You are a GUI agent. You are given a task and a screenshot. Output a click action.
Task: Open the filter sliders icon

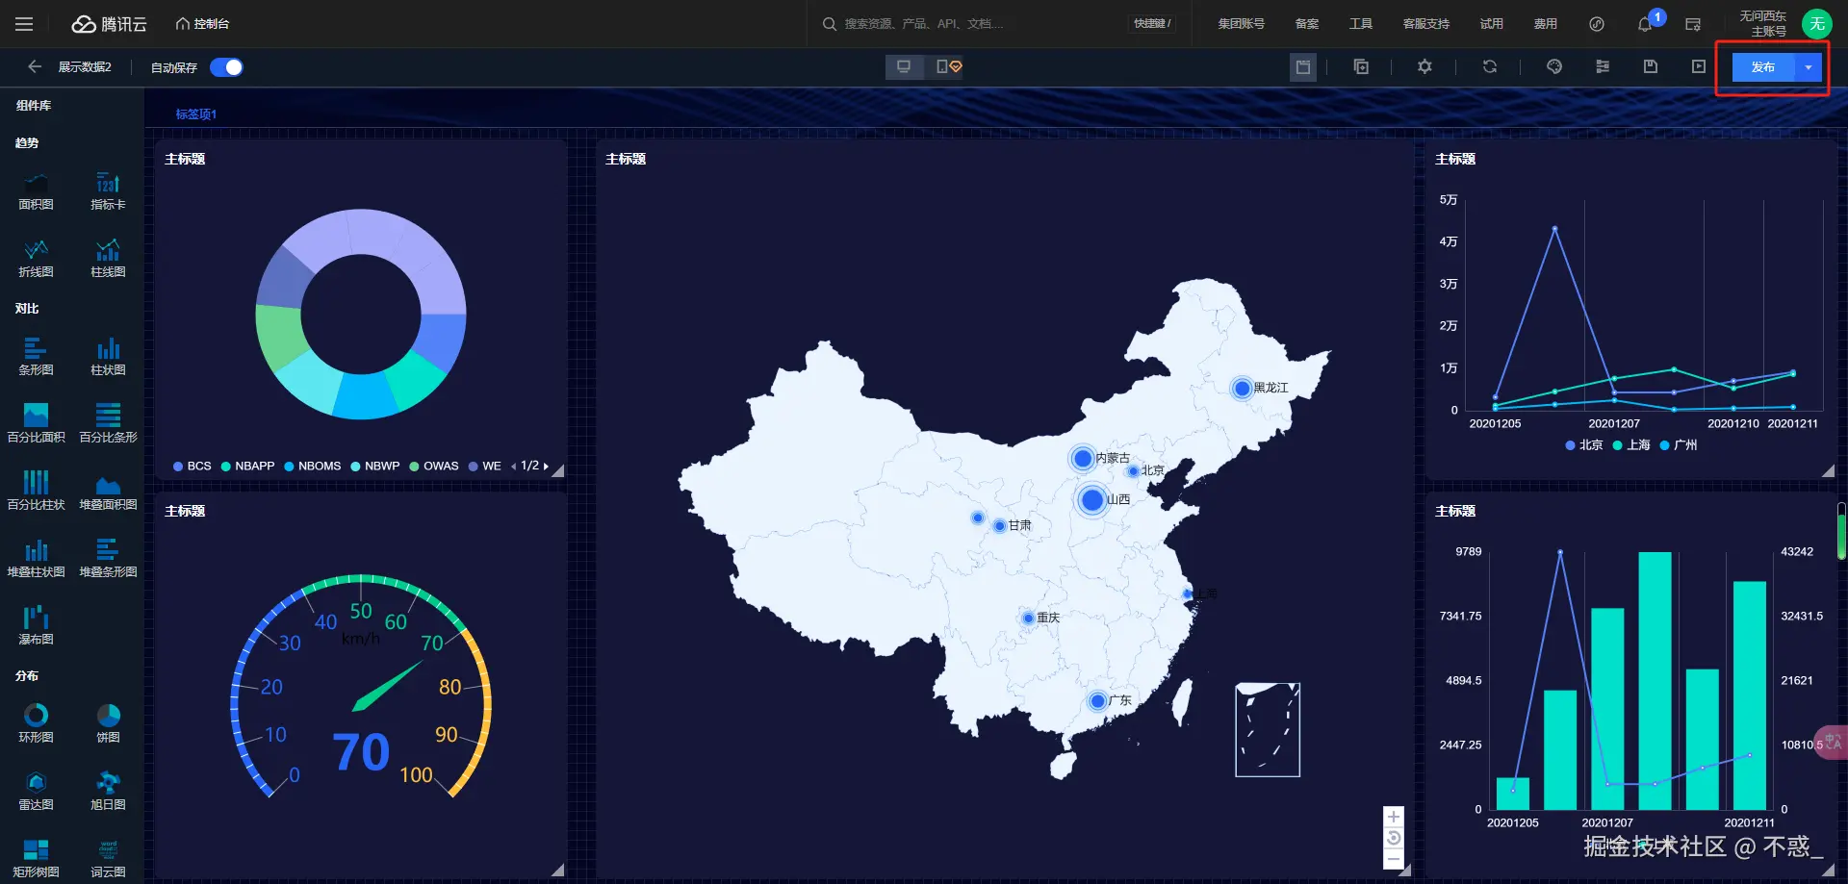pyautogui.click(x=1603, y=66)
